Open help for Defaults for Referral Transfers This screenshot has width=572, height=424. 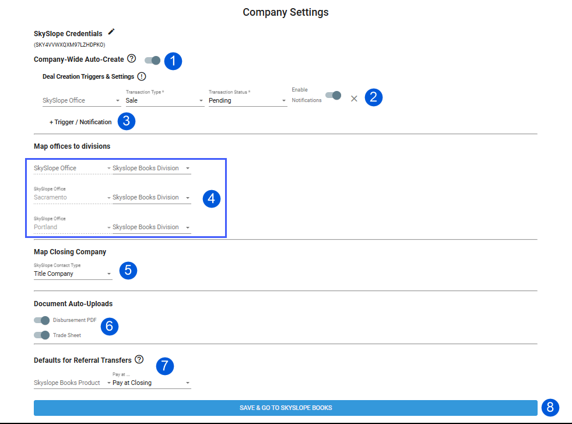tap(139, 359)
